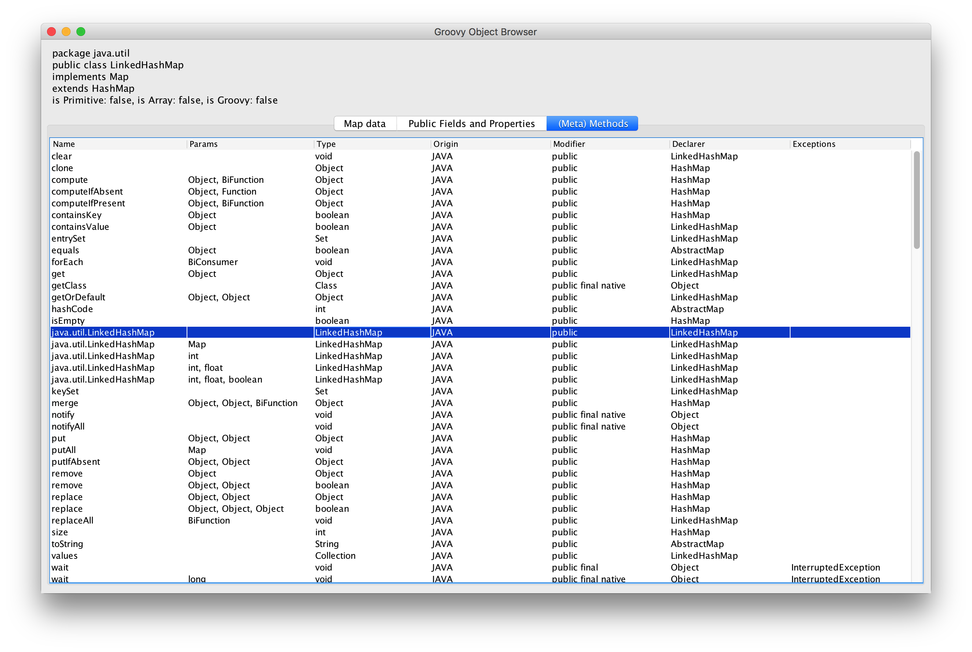Click the green zoom window button
Viewport: 972px width, 652px height.
coord(81,32)
